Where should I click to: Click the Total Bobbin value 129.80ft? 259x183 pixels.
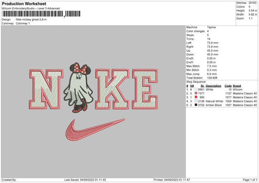212,78
